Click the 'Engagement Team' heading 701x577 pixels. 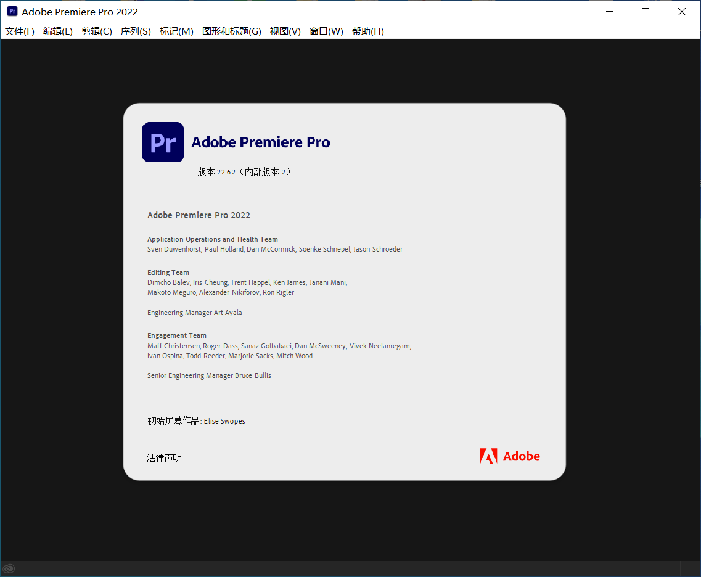pyautogui.click(x=177, y=335)
